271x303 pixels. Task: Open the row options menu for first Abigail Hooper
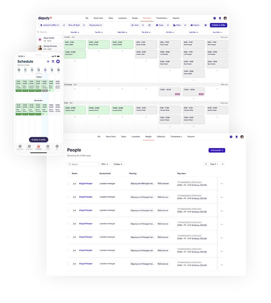(222, 184)
